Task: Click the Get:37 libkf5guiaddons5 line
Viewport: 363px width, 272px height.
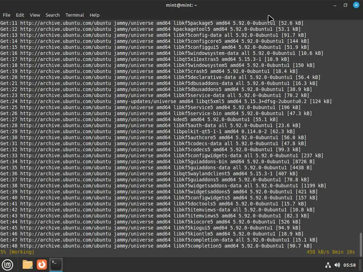Action: pyautogui.click(x=155, y=180)
